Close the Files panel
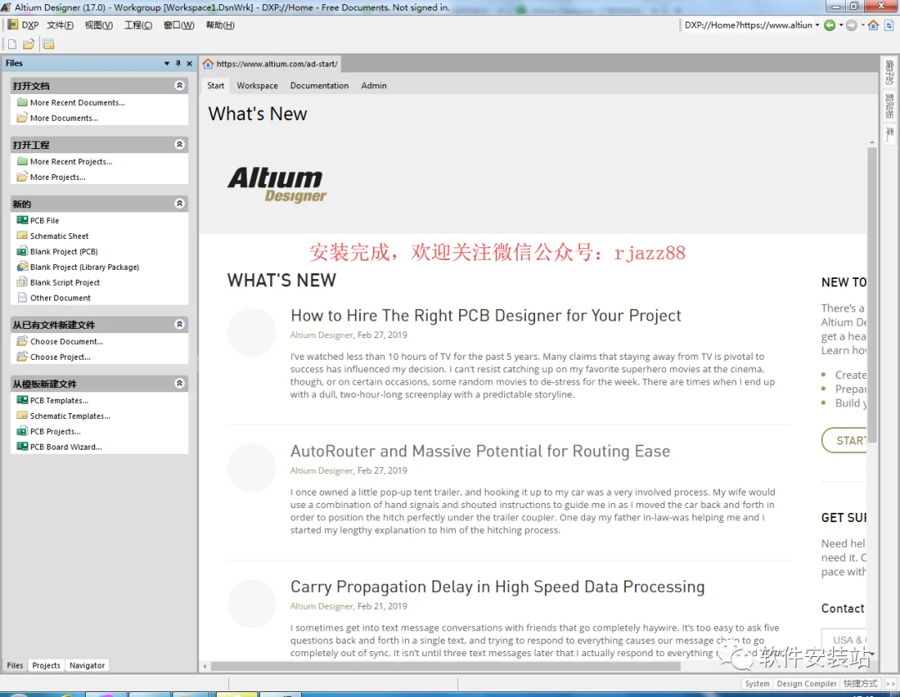Screen dimensions: 900x697 pyautogui.click(x=189, y=63)
